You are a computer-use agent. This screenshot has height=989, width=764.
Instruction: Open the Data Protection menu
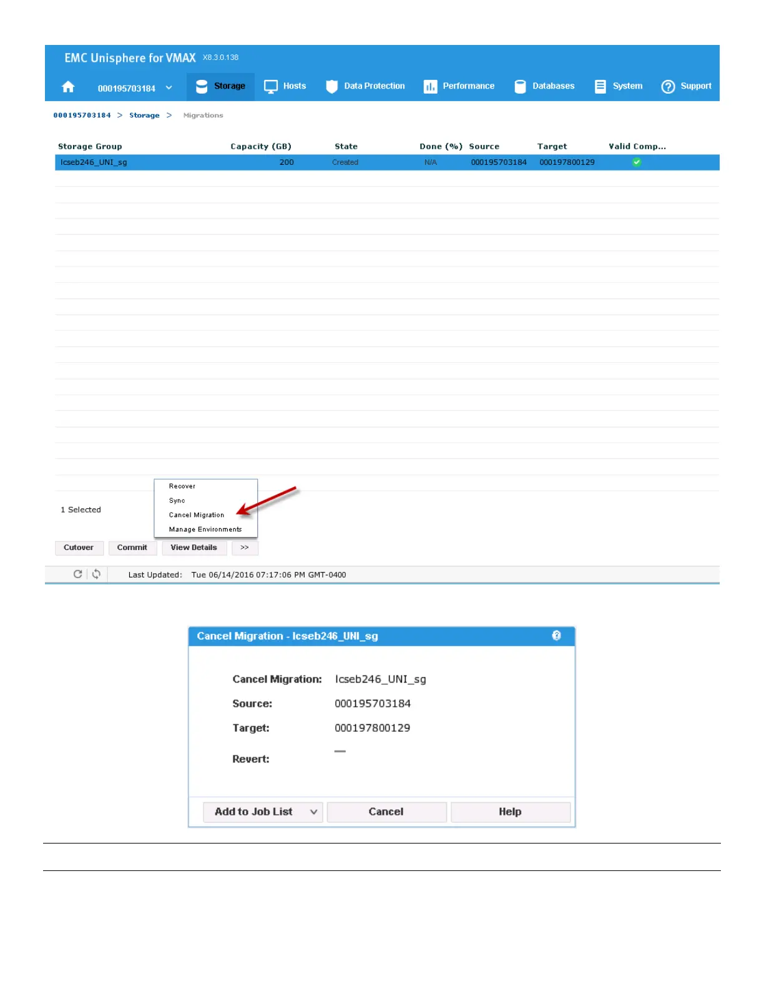point(375,86)
